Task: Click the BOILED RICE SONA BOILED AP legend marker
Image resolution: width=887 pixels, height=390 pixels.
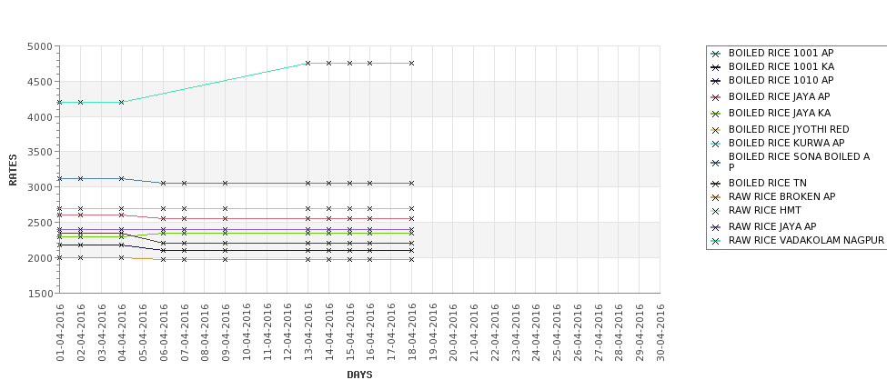Action: [x=716, y=163]
